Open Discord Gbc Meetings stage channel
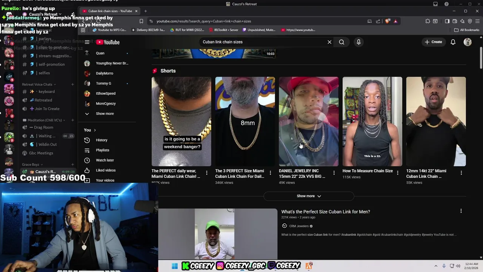 click(41, 153)
